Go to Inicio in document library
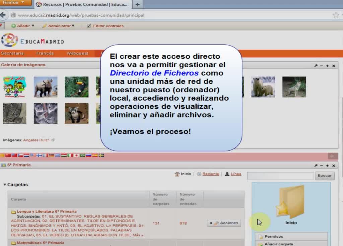Viewport: 343px width, 246px height. tap(183, 174)
